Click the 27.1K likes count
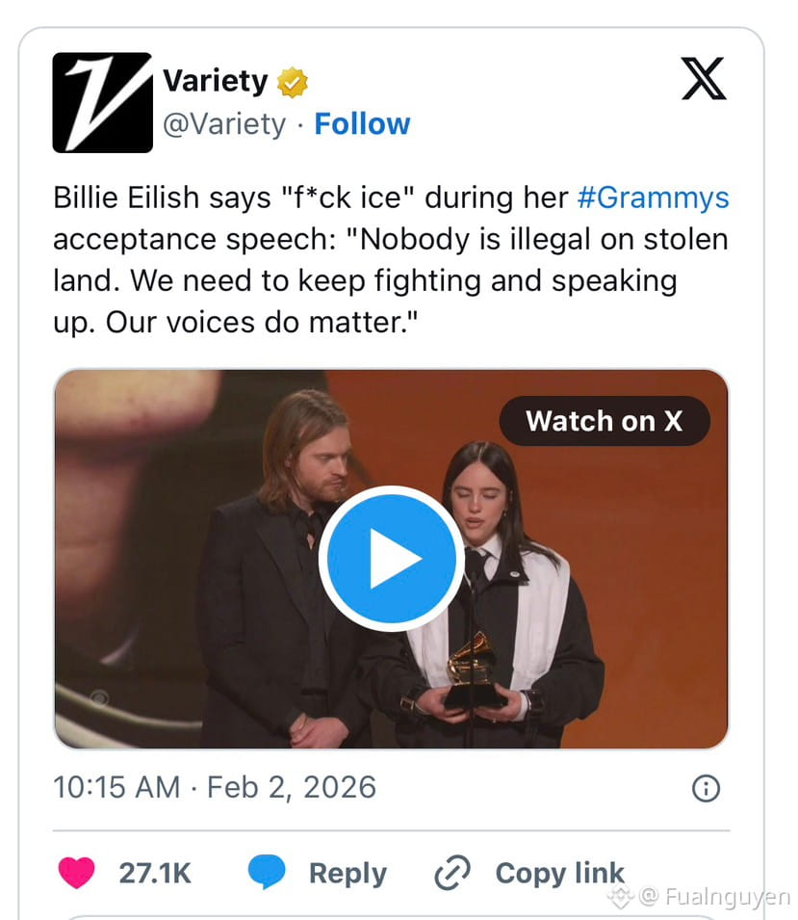This screenshot has width=798, height=920. (155, 873)
